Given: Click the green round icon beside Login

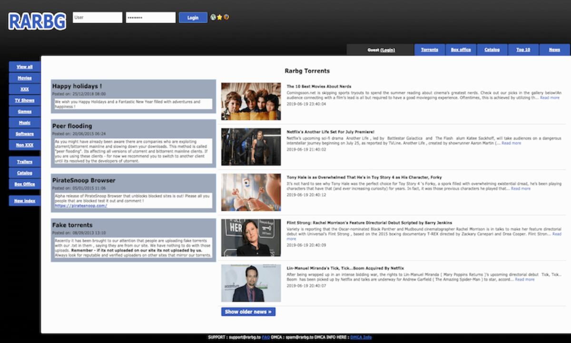Looking at the screenshot, I should (x=213, y=18).
